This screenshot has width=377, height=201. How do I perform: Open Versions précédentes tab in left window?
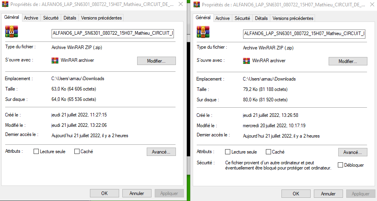tap(101, 18)
